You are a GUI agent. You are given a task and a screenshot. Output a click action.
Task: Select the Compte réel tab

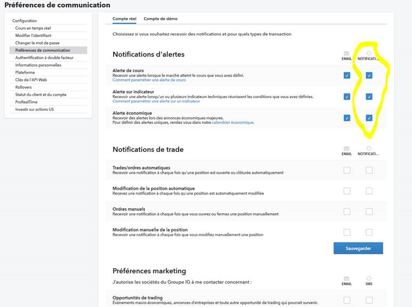click(x=124, y=19)
